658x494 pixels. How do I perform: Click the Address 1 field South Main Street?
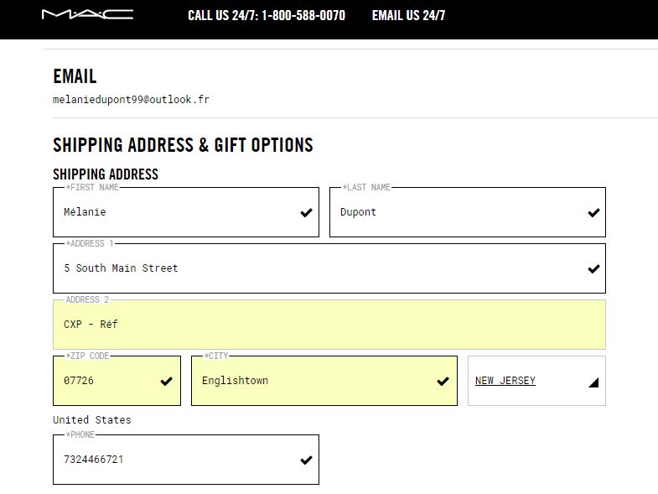(x=329, y=268)
